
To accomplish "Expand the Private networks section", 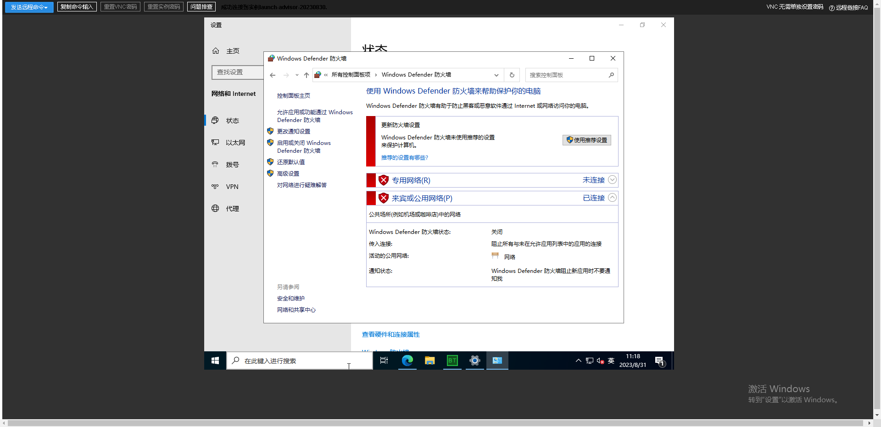I will click(x=612, y=180).
